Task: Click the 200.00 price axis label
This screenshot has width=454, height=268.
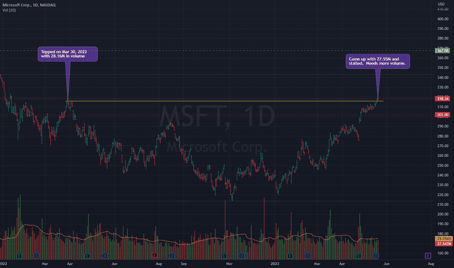Action: (x=443, y=214)
